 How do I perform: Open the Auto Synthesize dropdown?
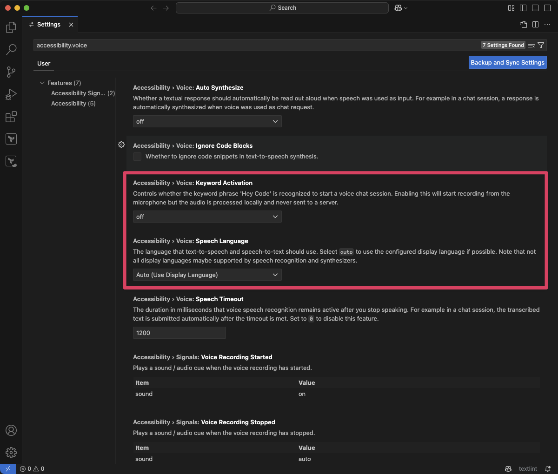click(207, 121)
